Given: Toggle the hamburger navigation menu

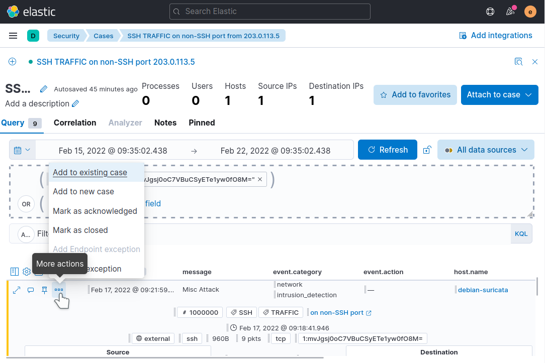Looking at the screenshot, I should (x=13, y=36).
